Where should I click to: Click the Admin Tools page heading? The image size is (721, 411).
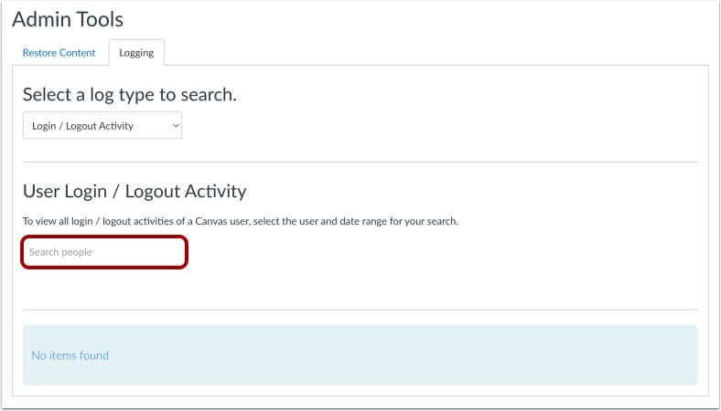pos(68,20)
